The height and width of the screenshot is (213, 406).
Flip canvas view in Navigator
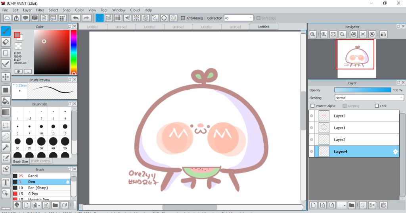click(383, 34)
